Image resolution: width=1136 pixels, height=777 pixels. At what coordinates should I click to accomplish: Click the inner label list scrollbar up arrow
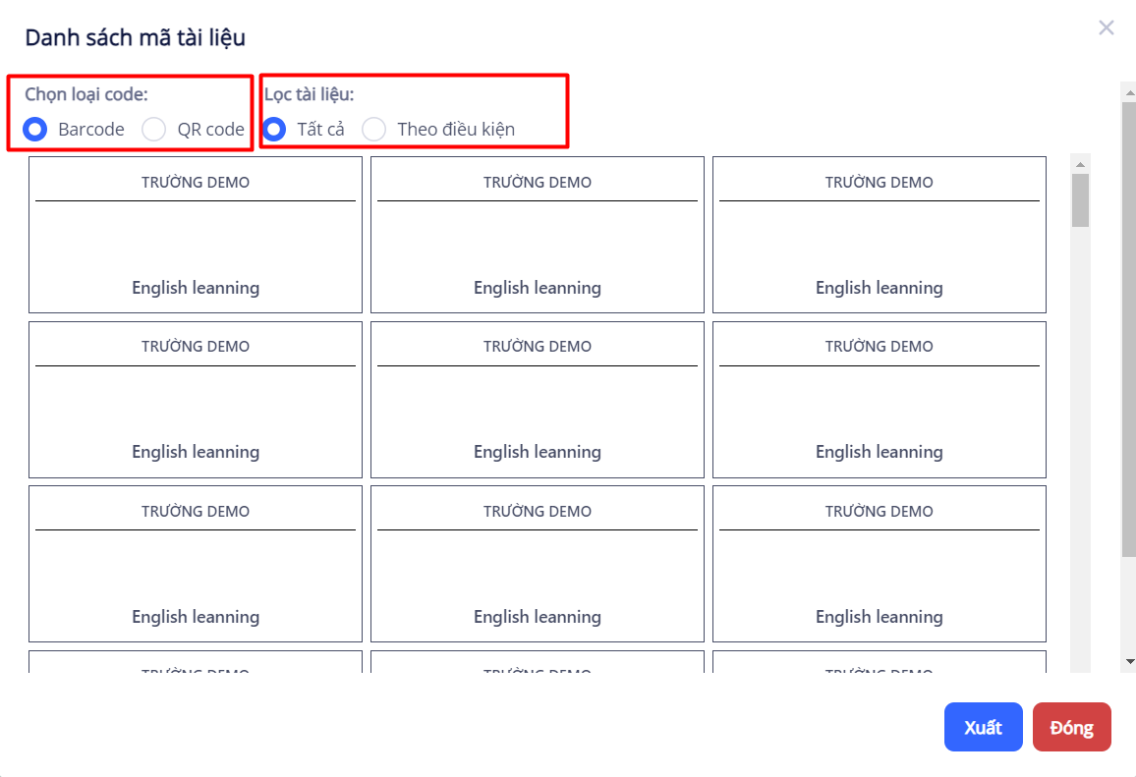[x=1080, y=164]
